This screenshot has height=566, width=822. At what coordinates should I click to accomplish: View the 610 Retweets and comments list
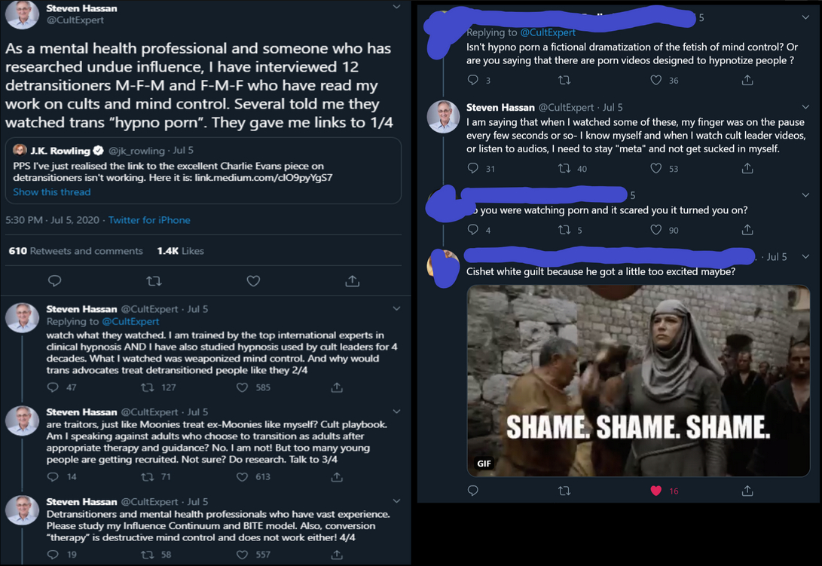click(x=75, y=251)
